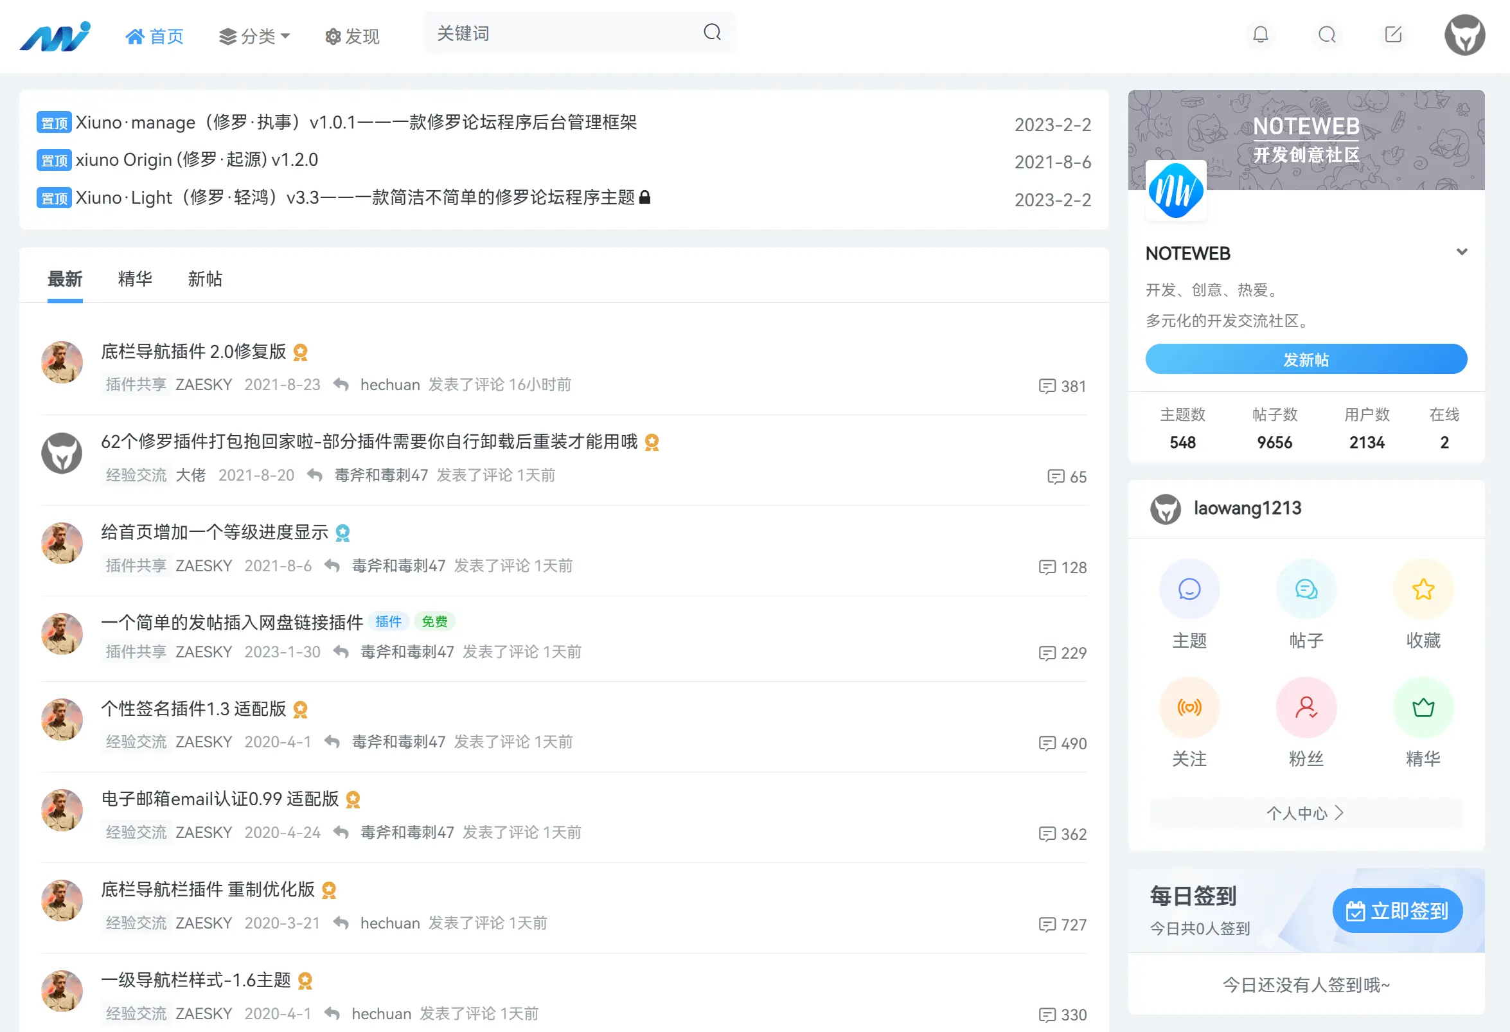The height and width of the screenshot is (1032, 1510).
Task: Click the 立即签到 check-in button
Action: [x=1396, y=911]
